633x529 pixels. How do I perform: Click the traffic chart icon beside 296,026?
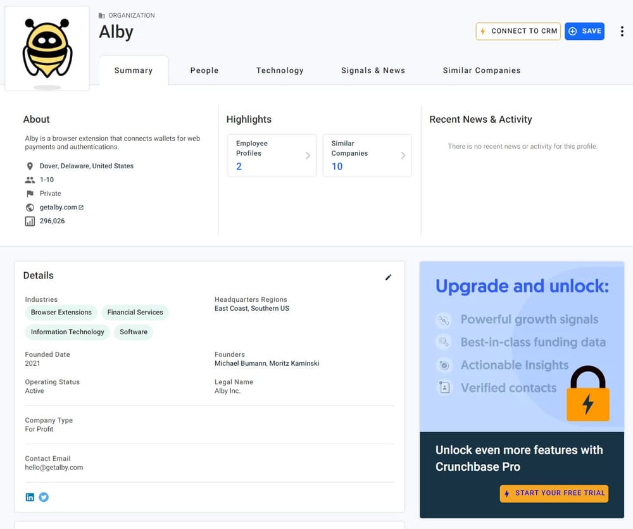click(x=30, y=220)
